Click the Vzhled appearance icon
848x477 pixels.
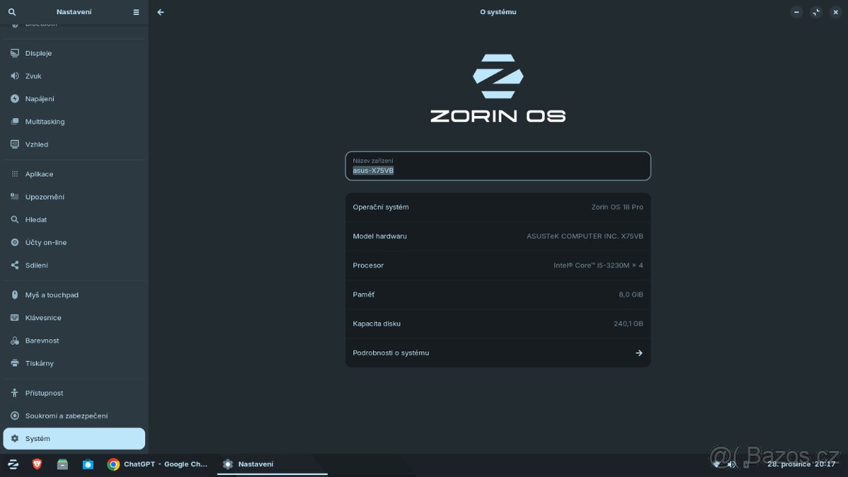click(15, 144)
